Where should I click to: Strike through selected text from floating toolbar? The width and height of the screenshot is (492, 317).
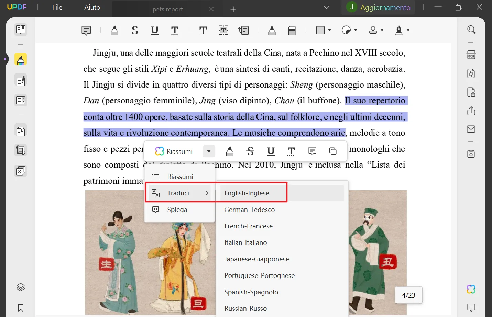click(x=250, y=151)
